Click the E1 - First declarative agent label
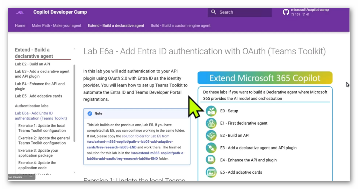The height and width of the screenshot is (189, 358). point(244,123)
